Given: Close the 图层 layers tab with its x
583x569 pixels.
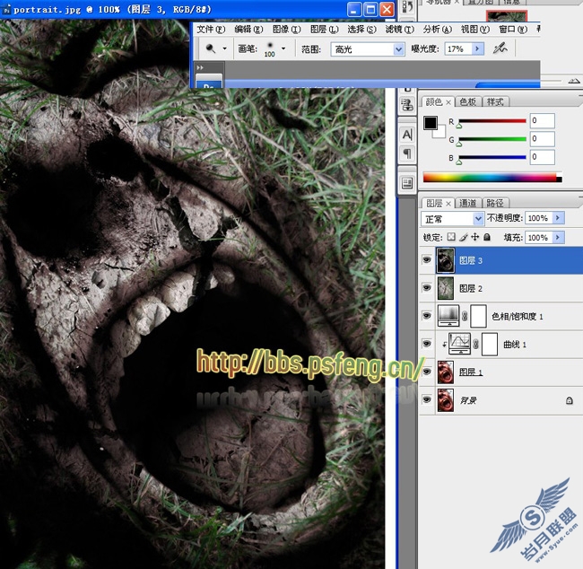Looking at the screenshot, I should tap(448, 203).
